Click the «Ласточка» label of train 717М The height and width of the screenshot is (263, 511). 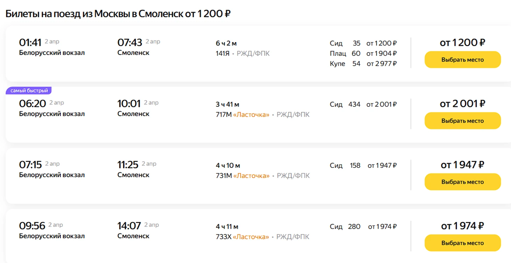click(x=251, y=115)
